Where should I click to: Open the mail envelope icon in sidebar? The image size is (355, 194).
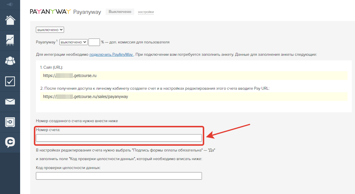click(10, 102)
